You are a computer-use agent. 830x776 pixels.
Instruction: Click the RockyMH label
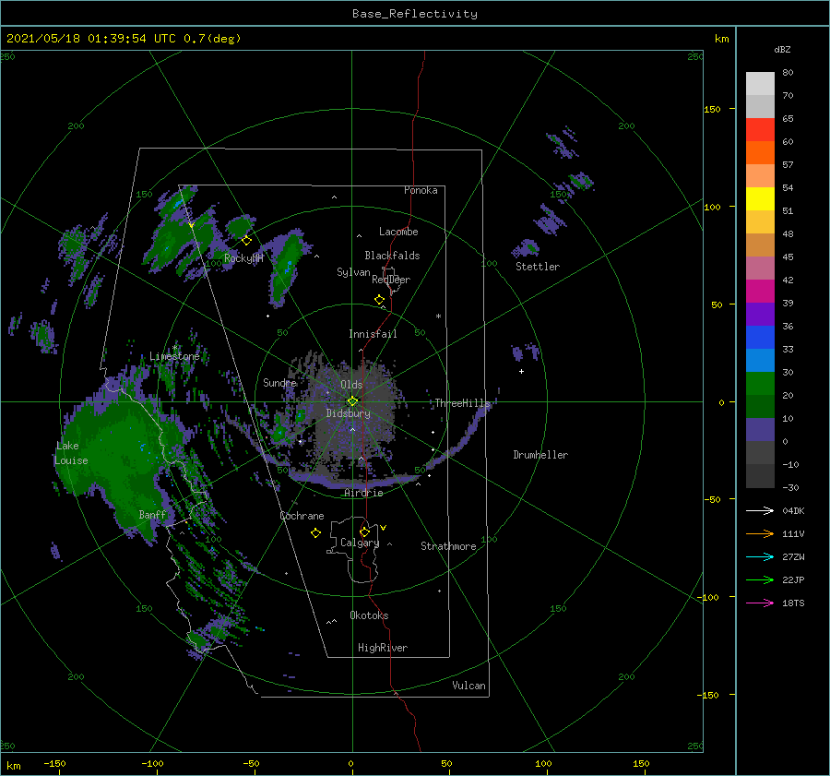coord(243,258)
